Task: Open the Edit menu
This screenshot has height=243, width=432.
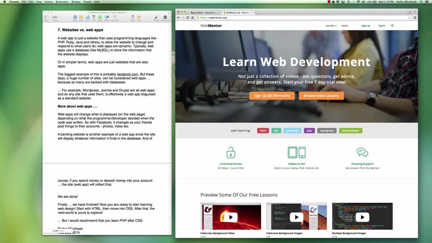Action: coord(31,2)
